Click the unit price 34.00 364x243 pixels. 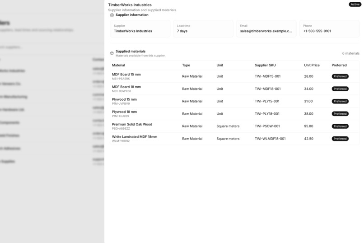pyautogui.click(x=308, y=89)
